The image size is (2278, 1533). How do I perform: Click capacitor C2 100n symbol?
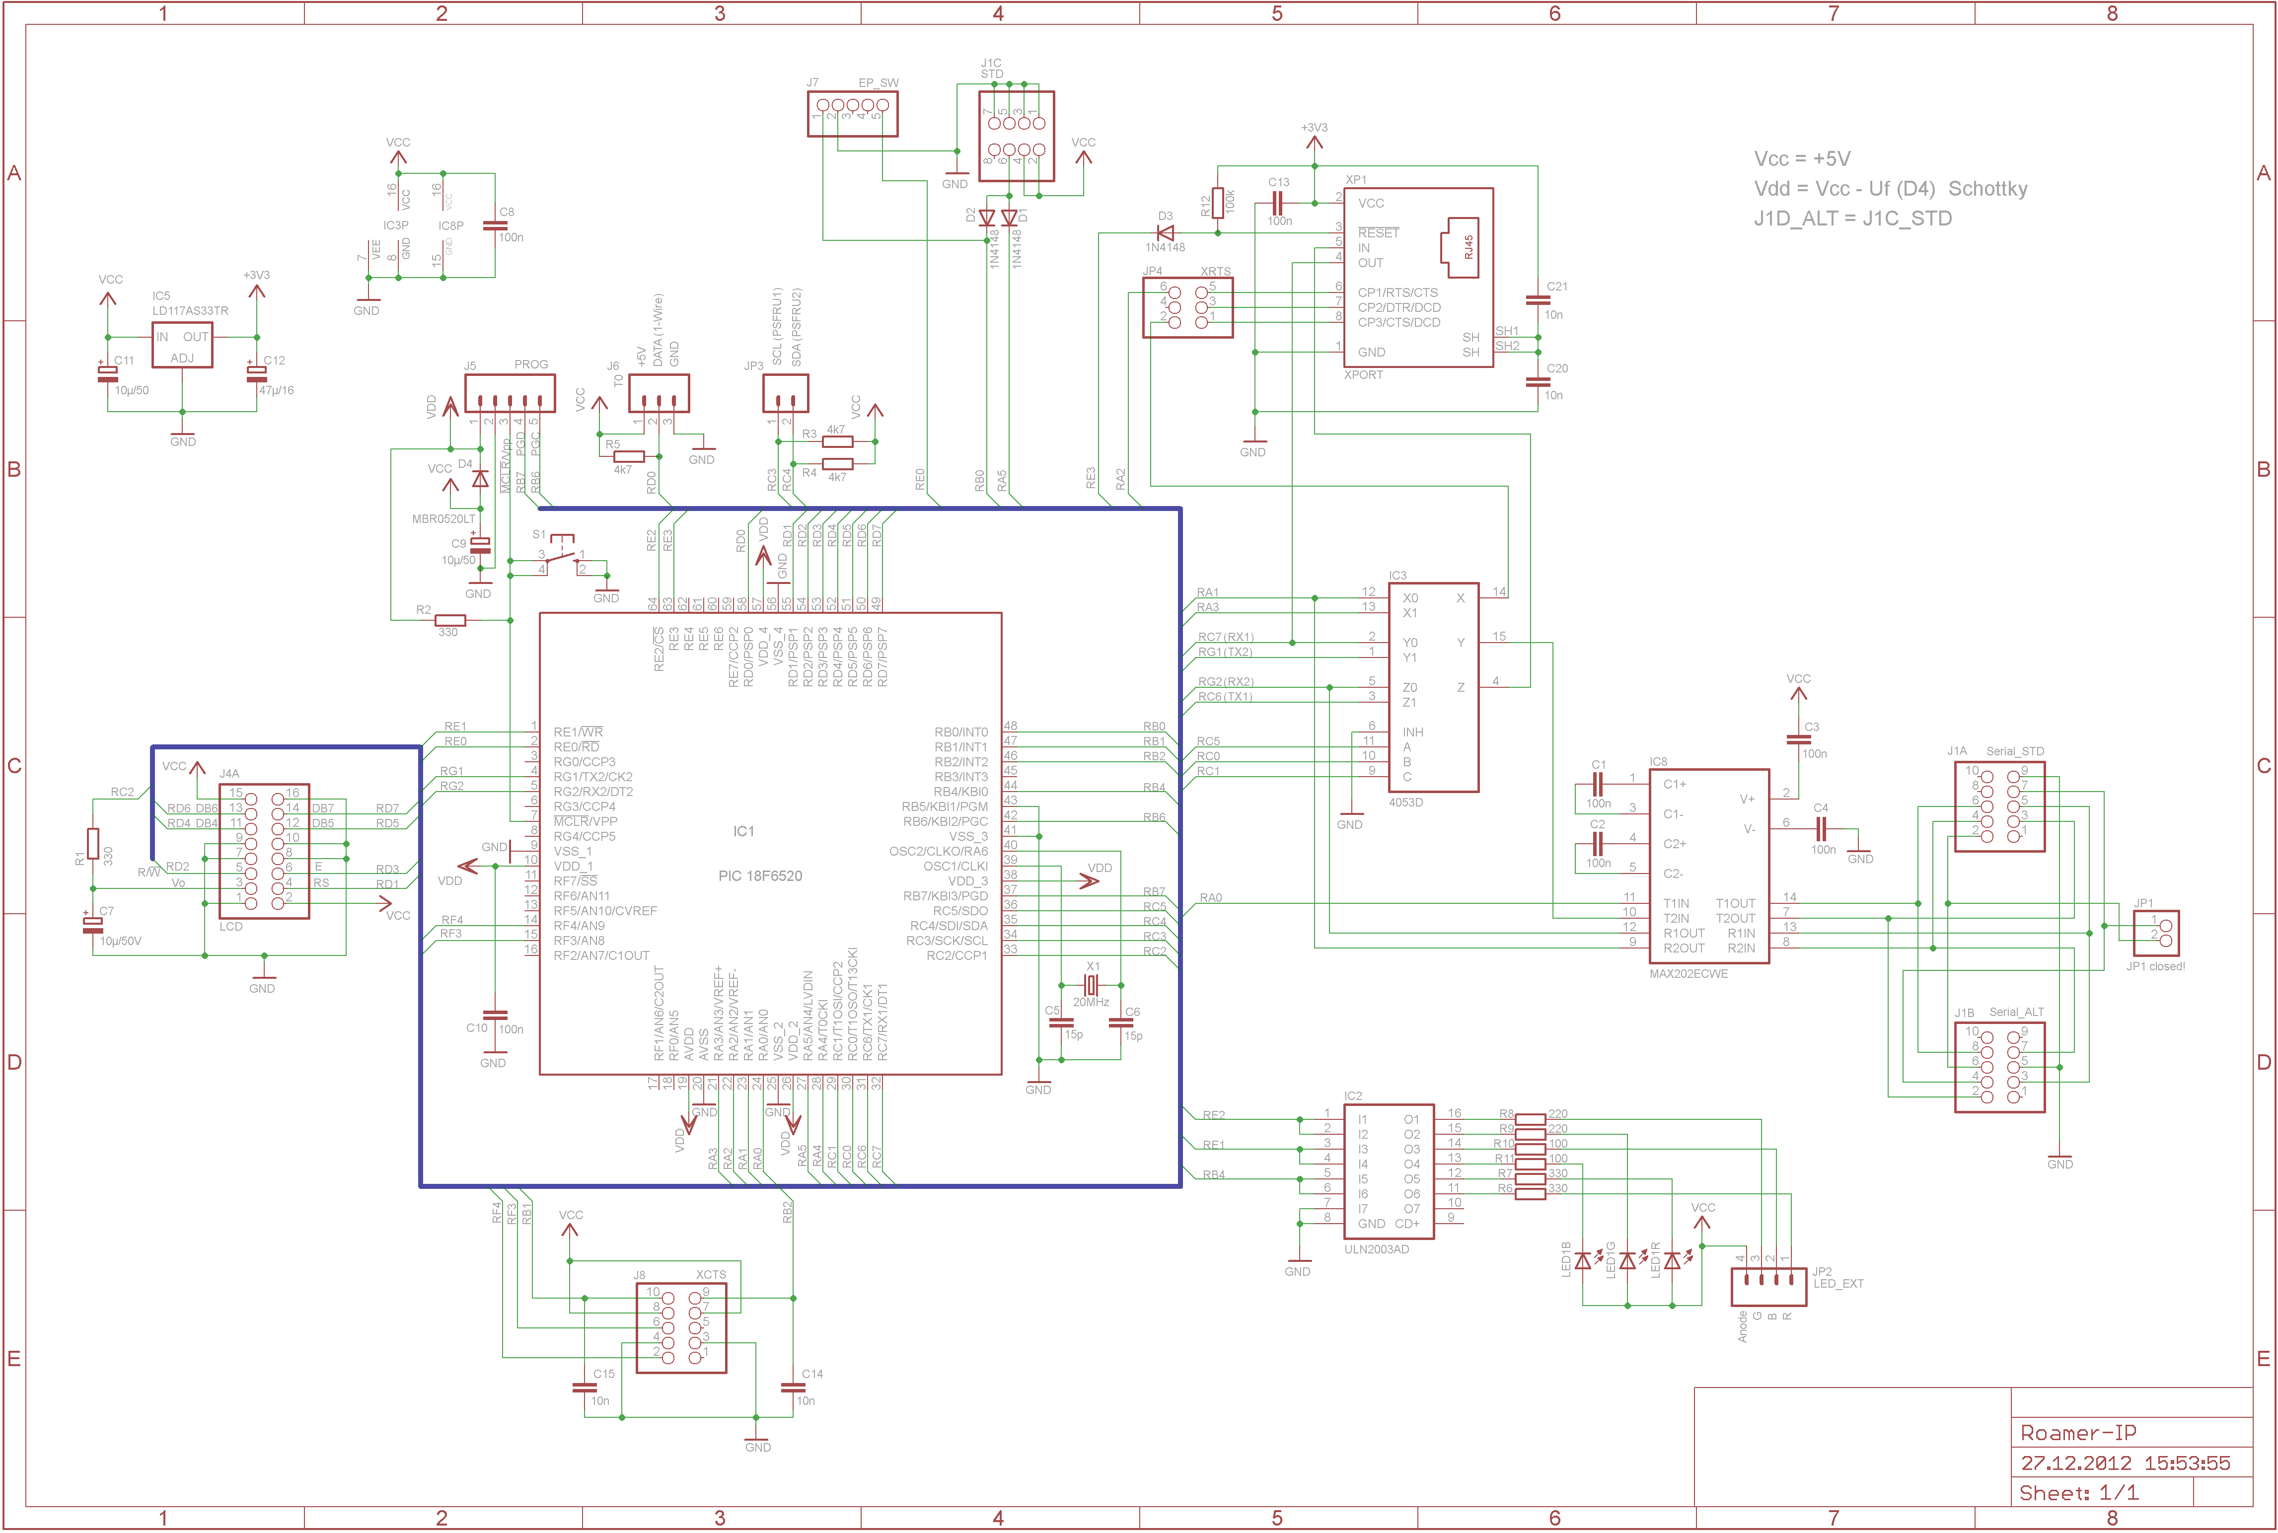click(x=1598, y=844)
